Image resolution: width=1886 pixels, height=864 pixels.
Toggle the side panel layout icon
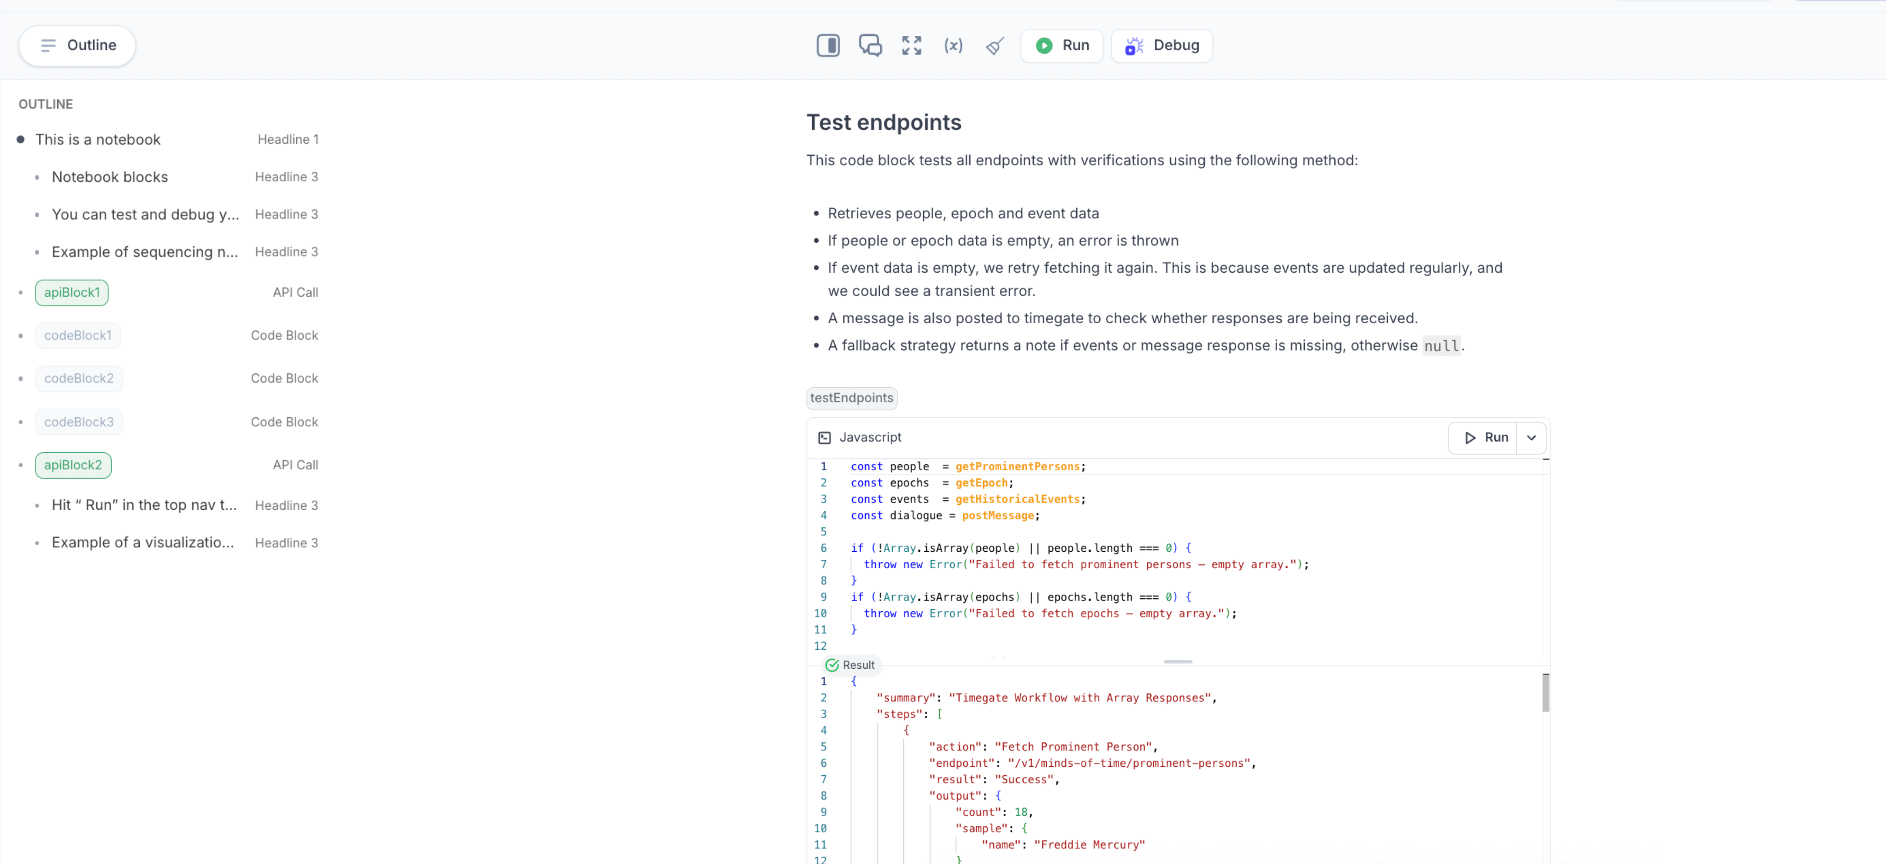coord(828,45)
